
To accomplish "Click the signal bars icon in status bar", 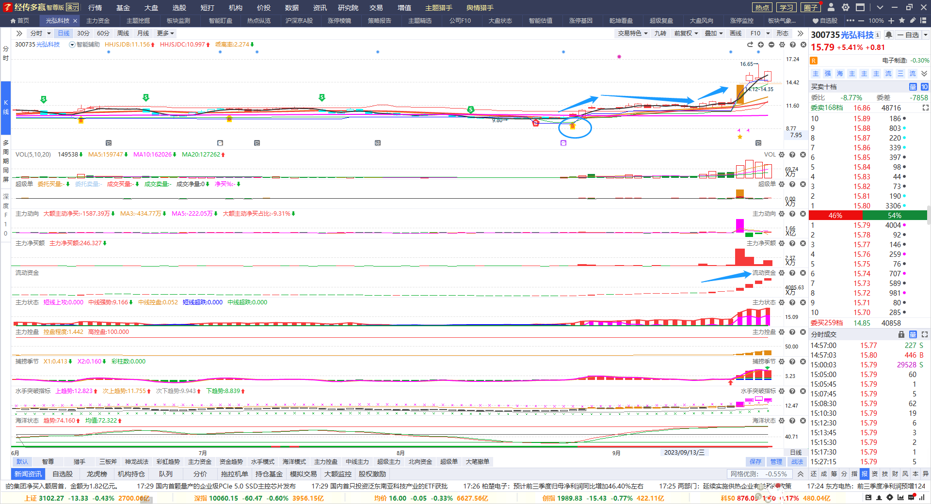I will coord(922,497).
